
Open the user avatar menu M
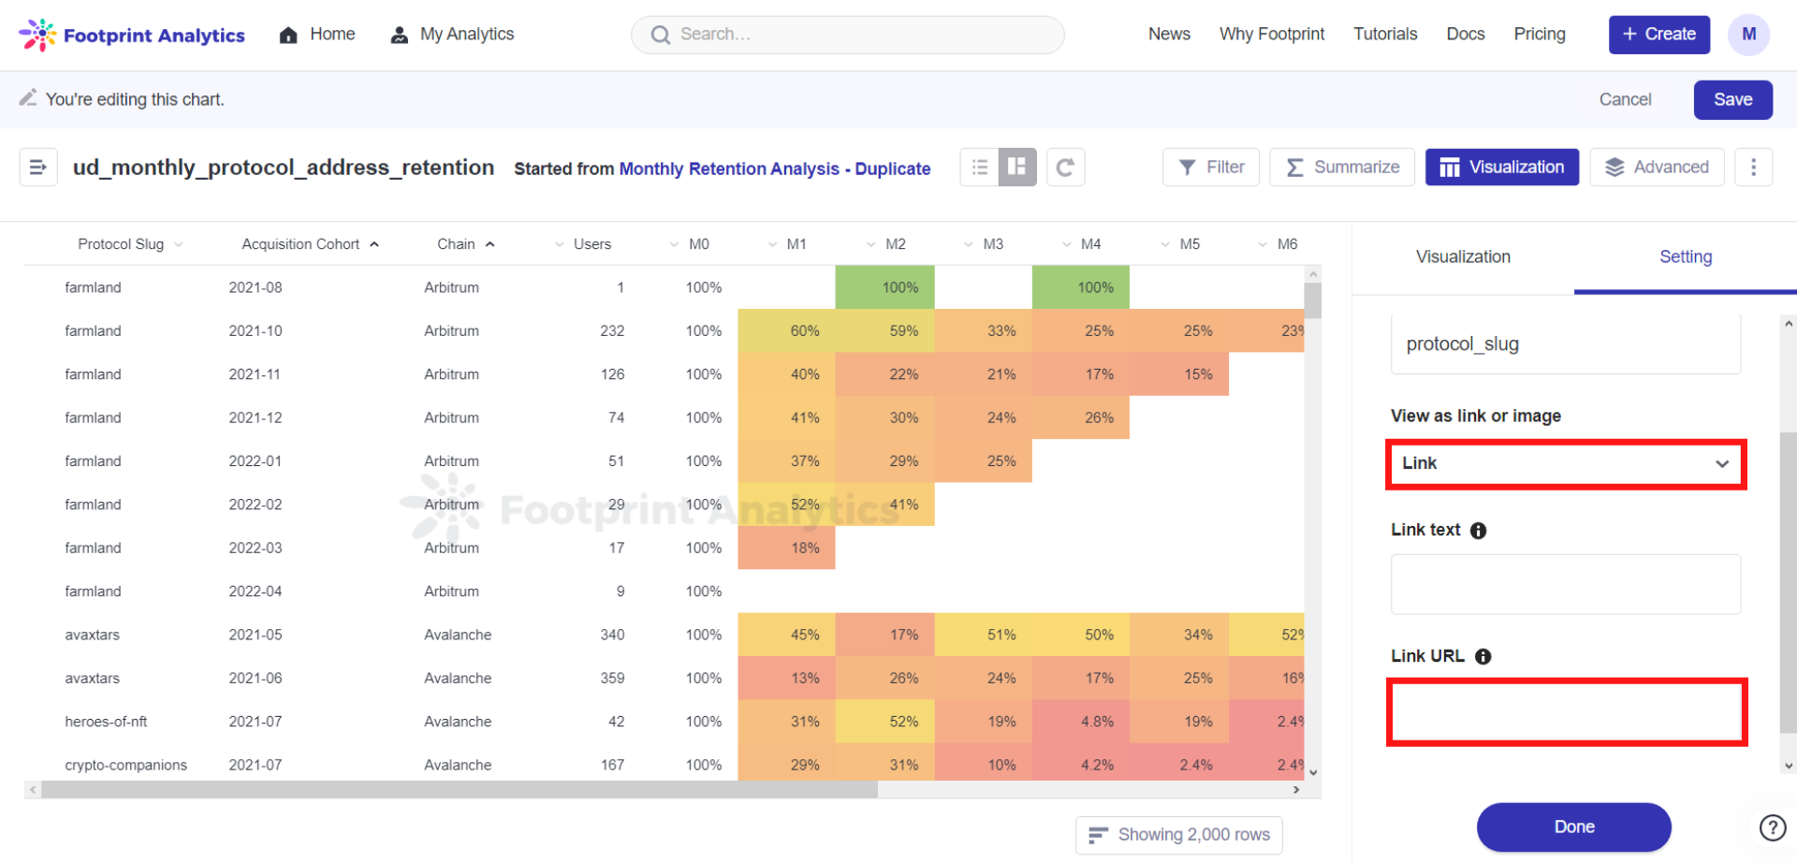point(1748,35)
